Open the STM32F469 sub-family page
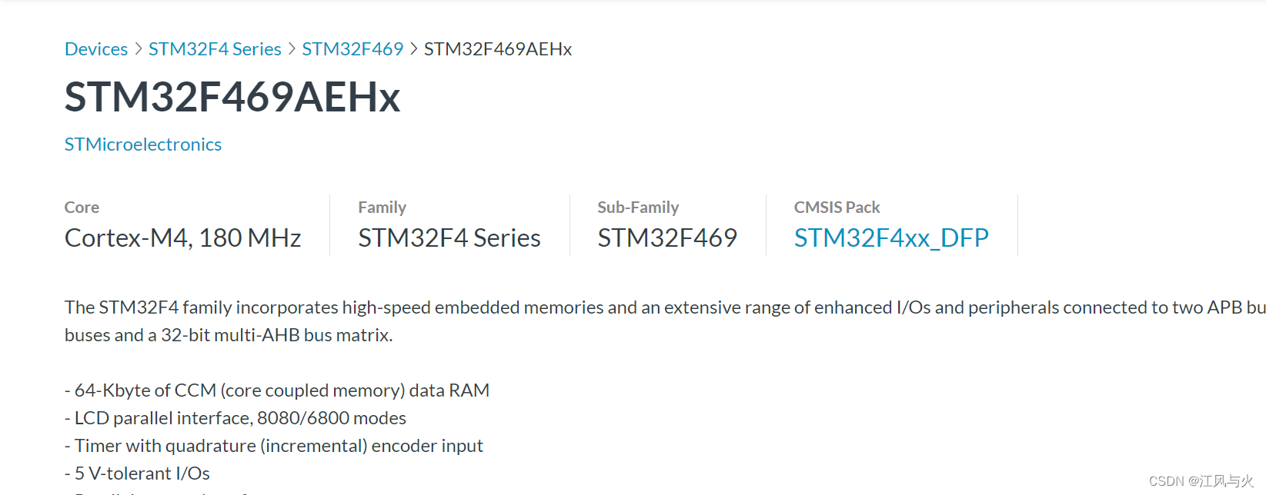The height and width of the screenshot is (495, 1266). [352, 48]
